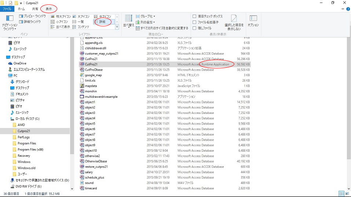Select file named salary

[89, 172]
